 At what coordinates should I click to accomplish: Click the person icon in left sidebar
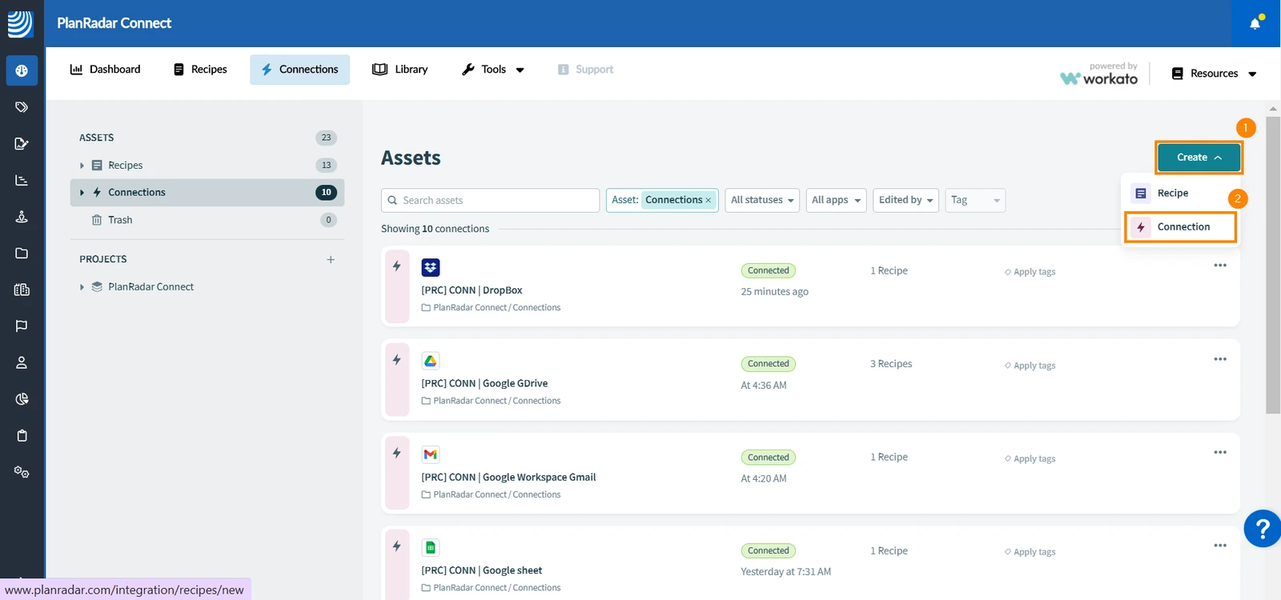pyautogui.click(x=22, y=362)
